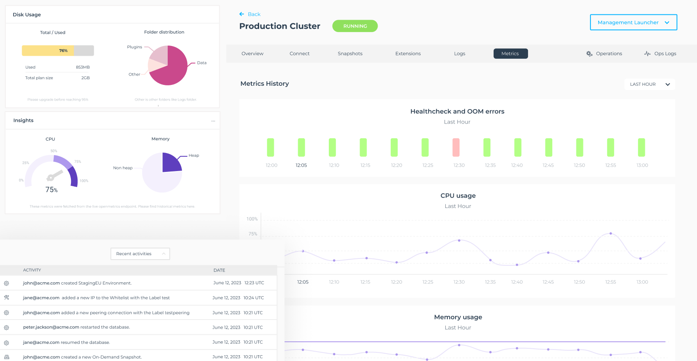Click the tools icon beside Whitelist IP activity
The width and height of the screenshot is (697, 361).
click(x=7, y=298)
